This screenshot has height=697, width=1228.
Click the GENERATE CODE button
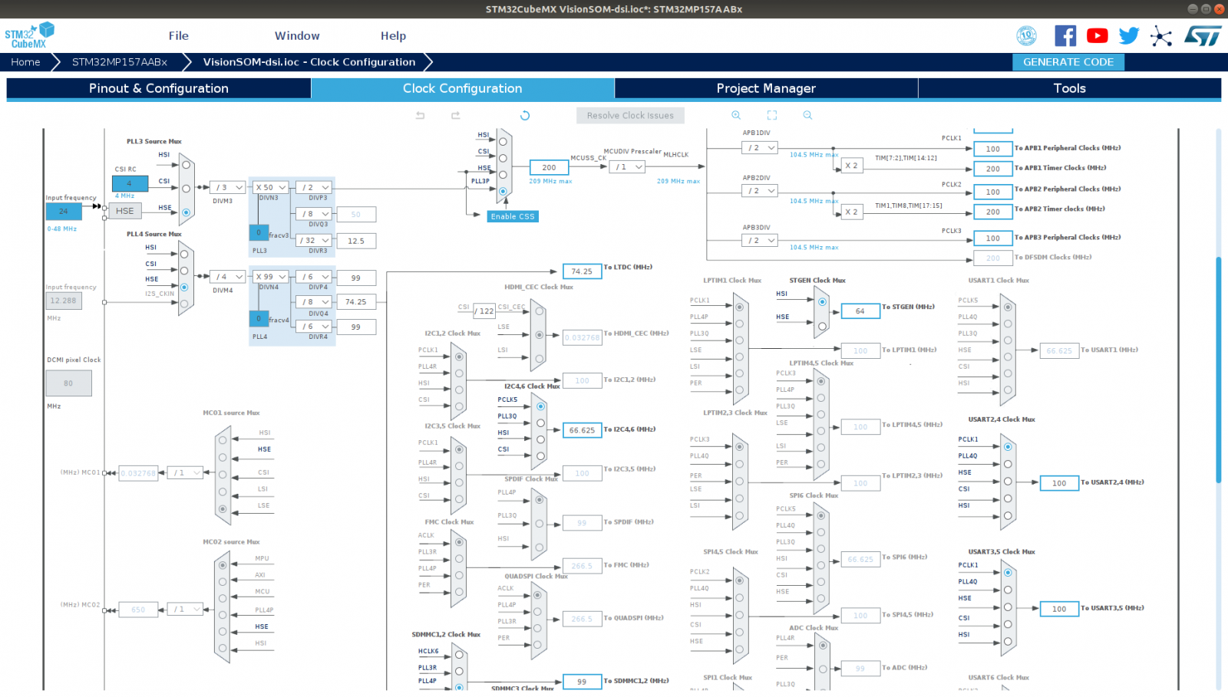point(1068,62)
